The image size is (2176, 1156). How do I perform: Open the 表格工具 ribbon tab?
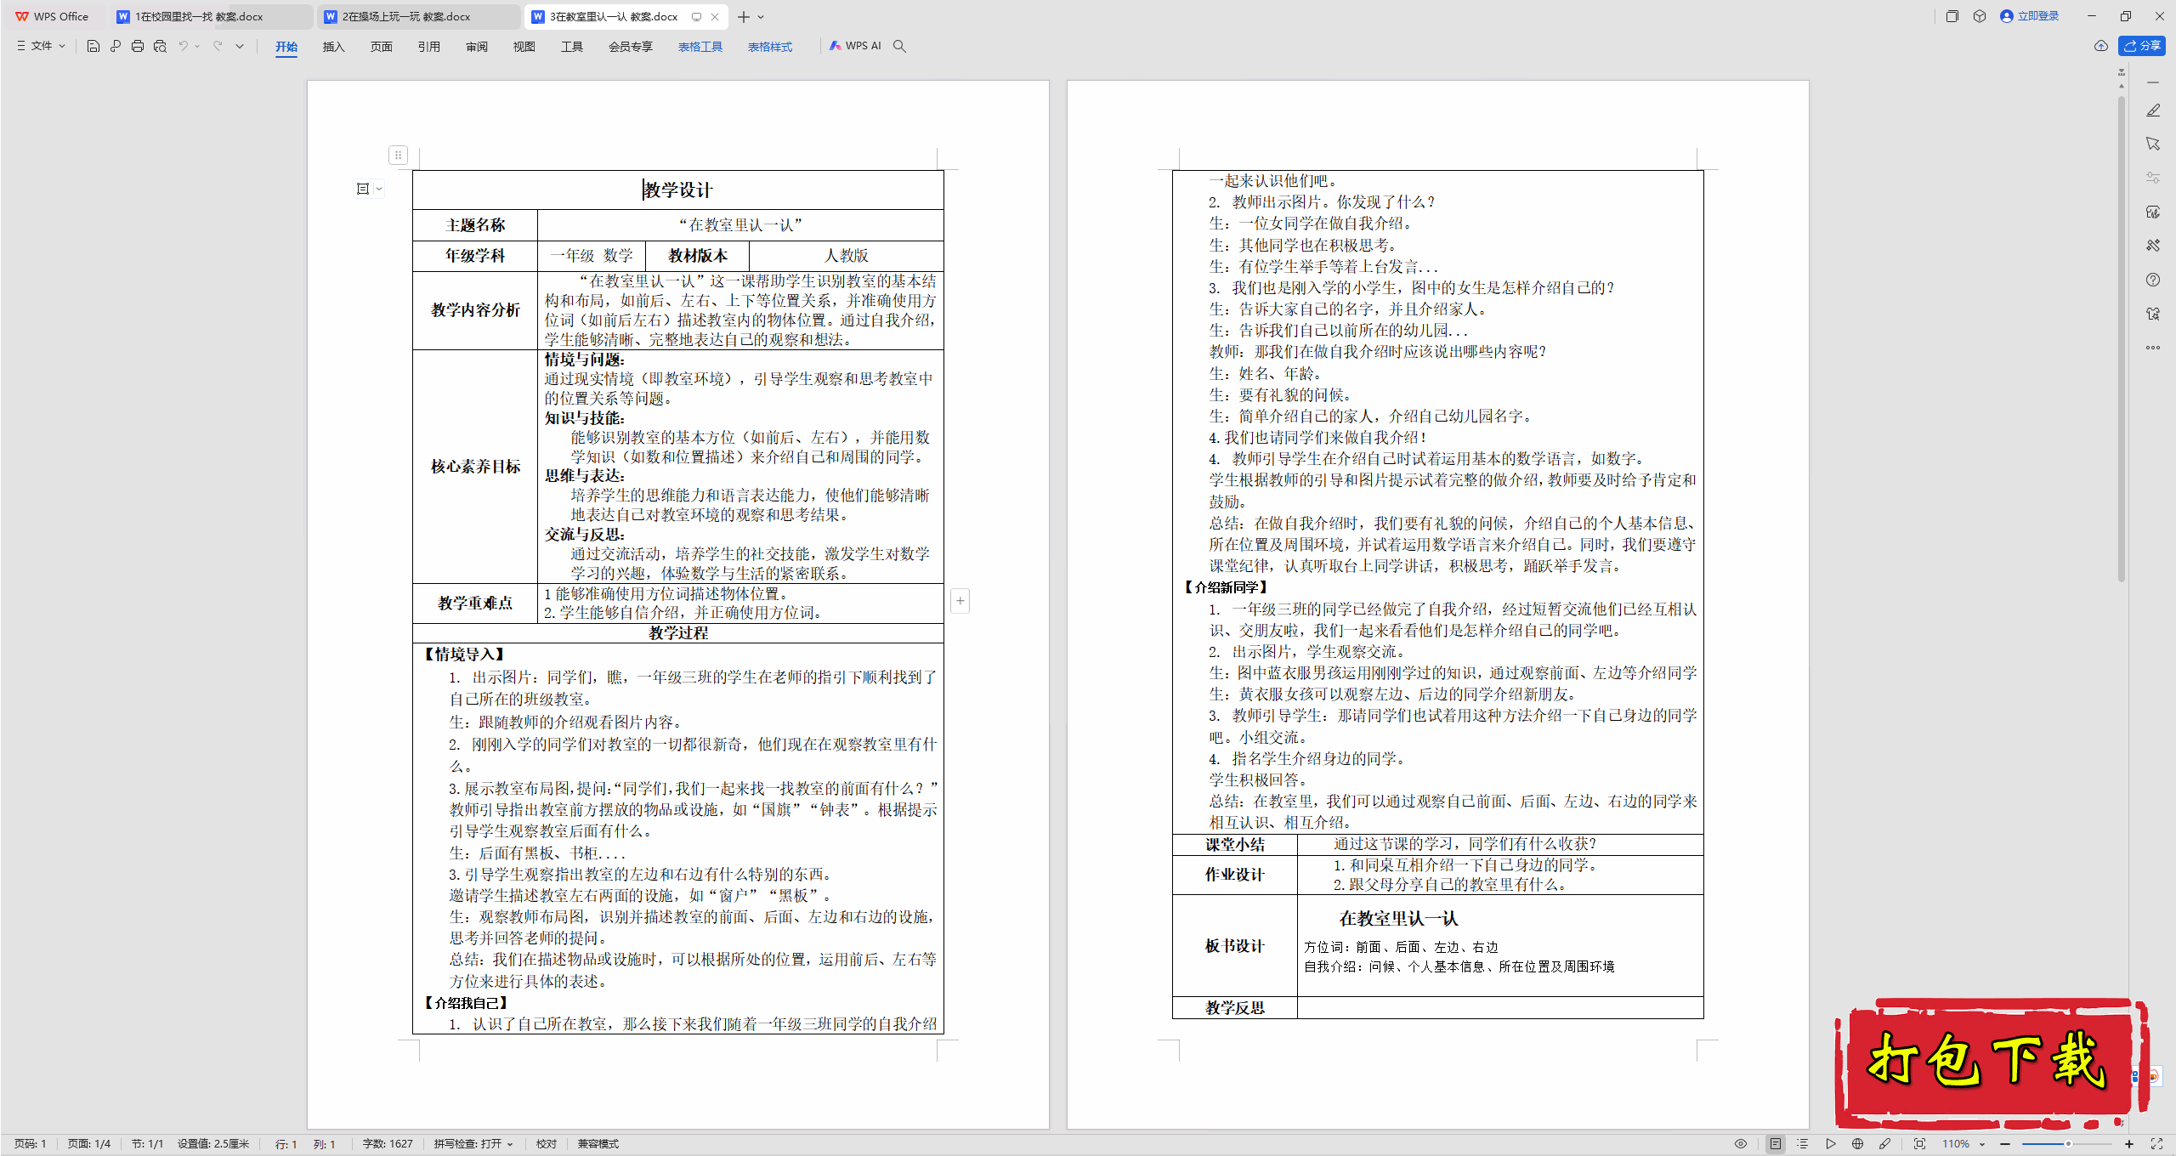700,47
